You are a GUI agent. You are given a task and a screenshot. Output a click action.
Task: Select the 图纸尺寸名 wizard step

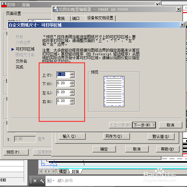click(x=25, y=55)
